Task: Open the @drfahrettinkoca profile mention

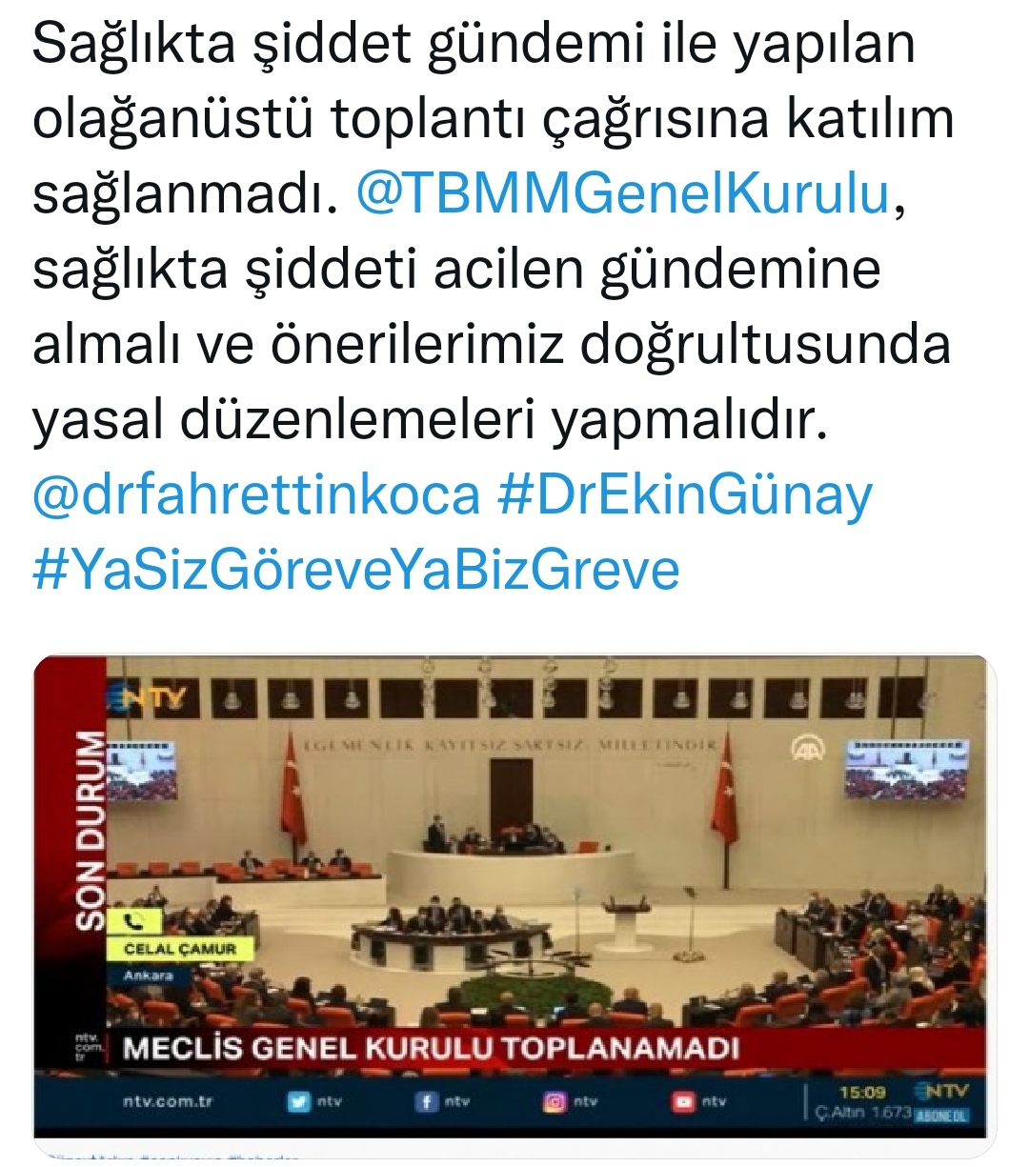Action: click(256, 495)
